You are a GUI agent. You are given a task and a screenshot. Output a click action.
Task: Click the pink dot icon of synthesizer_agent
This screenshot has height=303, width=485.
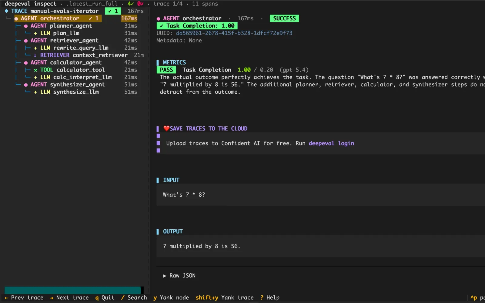pos(26,85)
